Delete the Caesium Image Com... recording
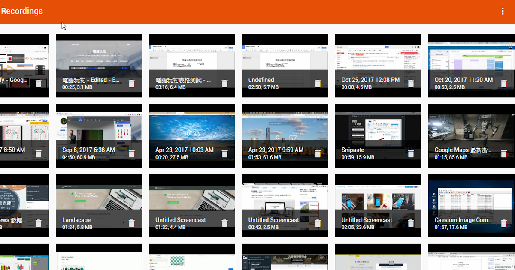The width and height of the screenshot is (515, 270). pos(504,223)
